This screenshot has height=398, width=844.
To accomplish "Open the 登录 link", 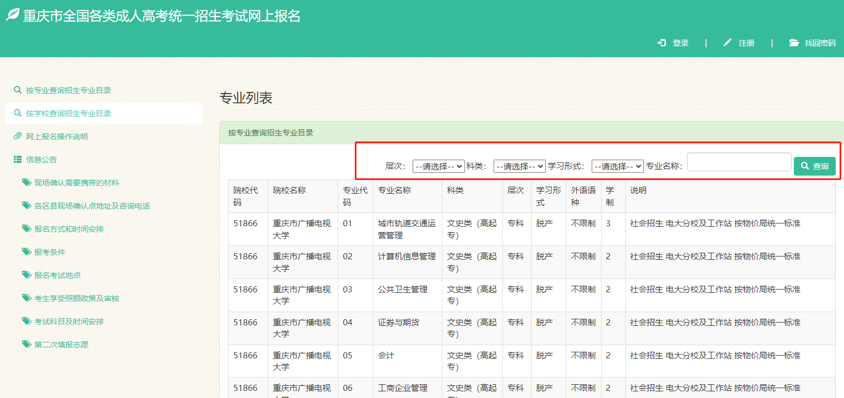I will [681, 43].
